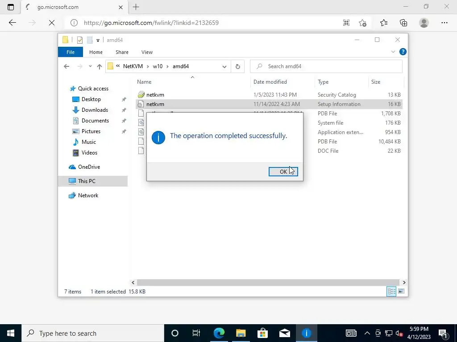The width and height of the screenshot is (457, 342).
Task: Open File Explorer from the taskbar
Action: (241, 333)
